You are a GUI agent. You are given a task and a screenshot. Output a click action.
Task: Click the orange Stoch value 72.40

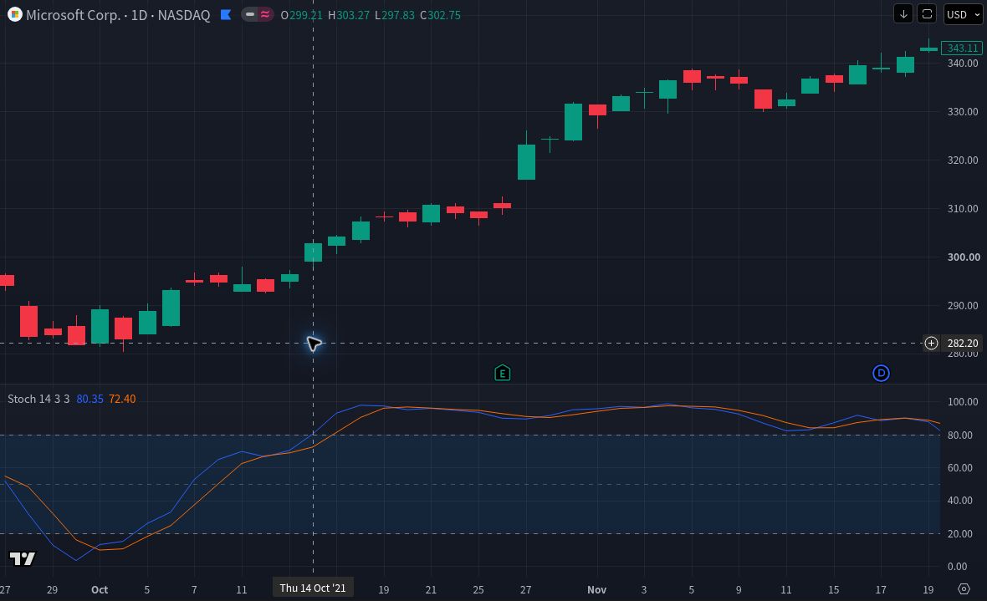tap(122, 399)
